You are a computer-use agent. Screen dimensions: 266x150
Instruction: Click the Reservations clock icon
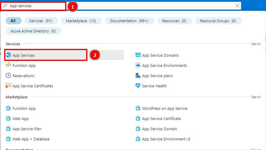(8, 76)
